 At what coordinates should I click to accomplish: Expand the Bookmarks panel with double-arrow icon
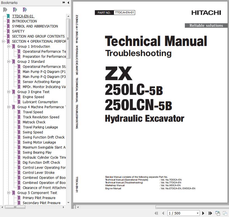point(64,3)
